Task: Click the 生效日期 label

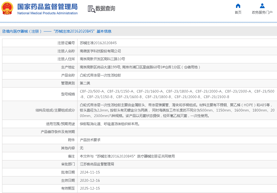Action: pos(68,180)
